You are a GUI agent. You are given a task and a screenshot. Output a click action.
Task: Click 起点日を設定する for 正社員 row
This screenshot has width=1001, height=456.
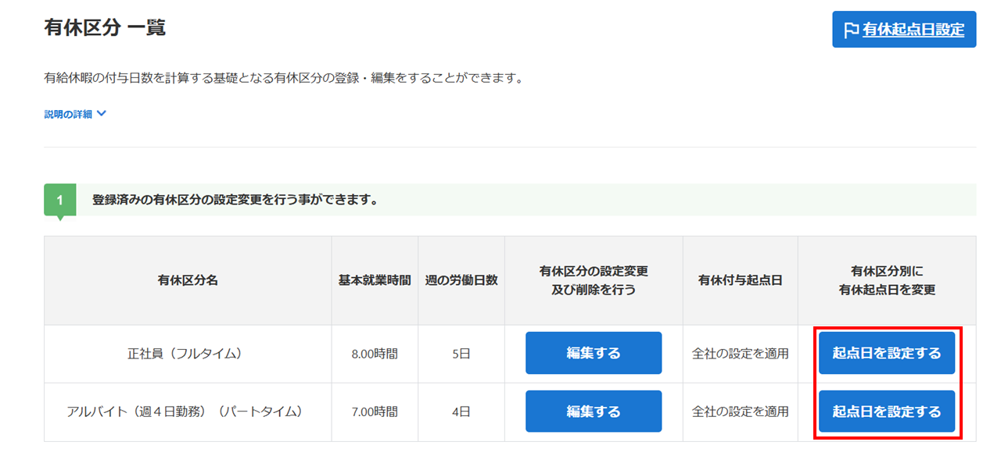coord(887,353)
